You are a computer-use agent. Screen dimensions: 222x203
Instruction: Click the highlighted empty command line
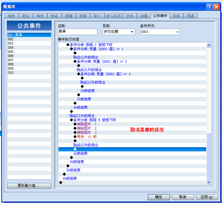click(x=132, y=149)
